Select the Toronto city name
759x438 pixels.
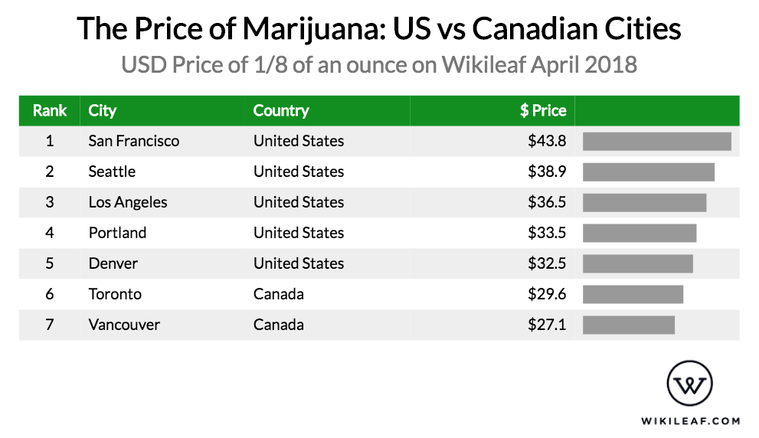click(115, 294)
